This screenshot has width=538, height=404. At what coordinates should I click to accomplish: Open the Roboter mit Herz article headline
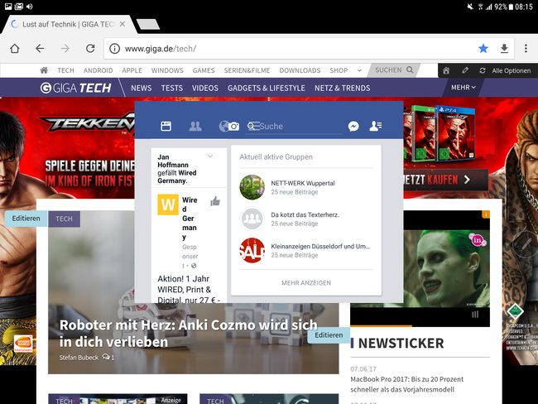coord(189,333)
